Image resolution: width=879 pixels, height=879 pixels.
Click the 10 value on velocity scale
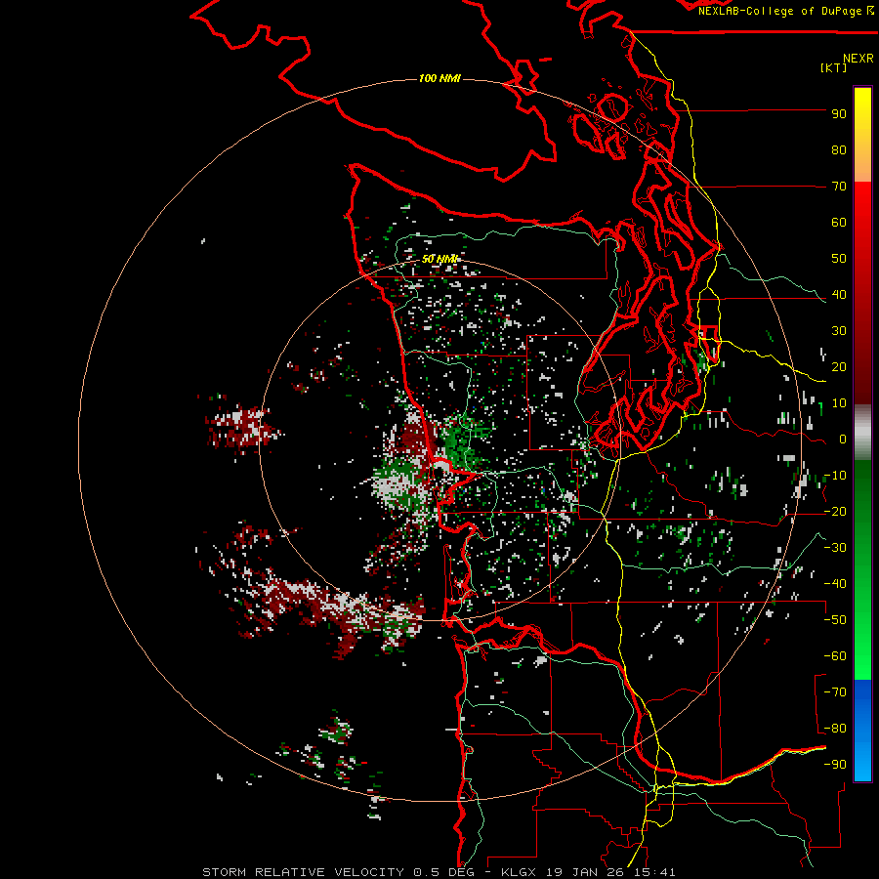click(839, 403)
